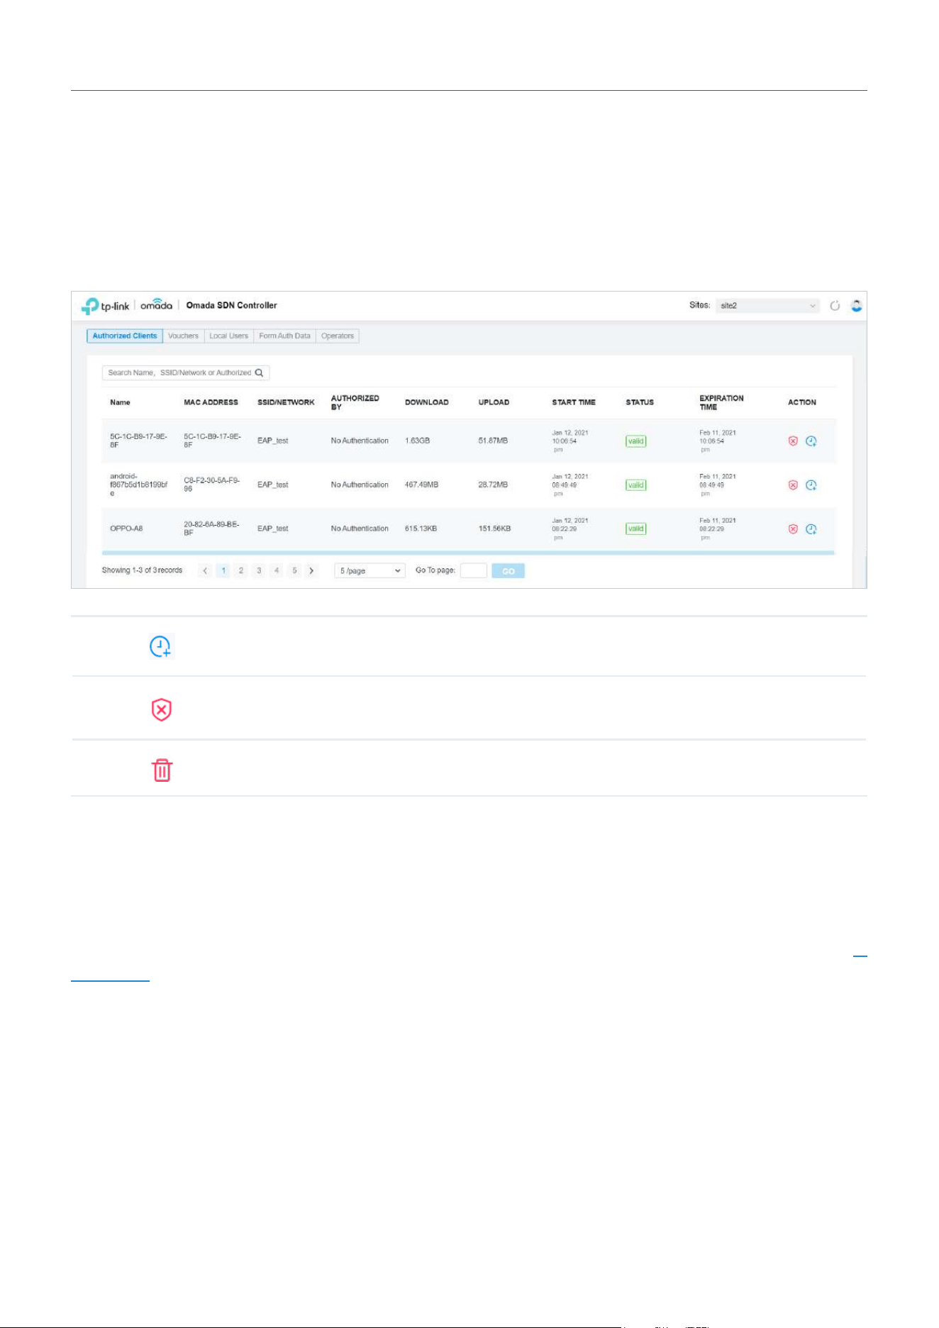The height and width of the screenshot is (1328, 939).
Task: Go to next page arrow
Action: [311, 570]
